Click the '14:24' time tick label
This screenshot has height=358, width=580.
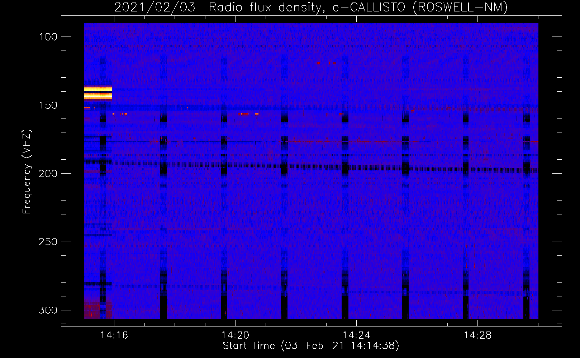tap(356, 335)
